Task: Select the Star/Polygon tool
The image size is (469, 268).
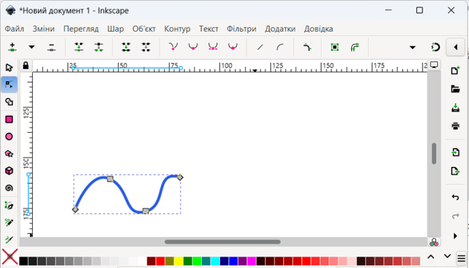Action: (9, 153)
